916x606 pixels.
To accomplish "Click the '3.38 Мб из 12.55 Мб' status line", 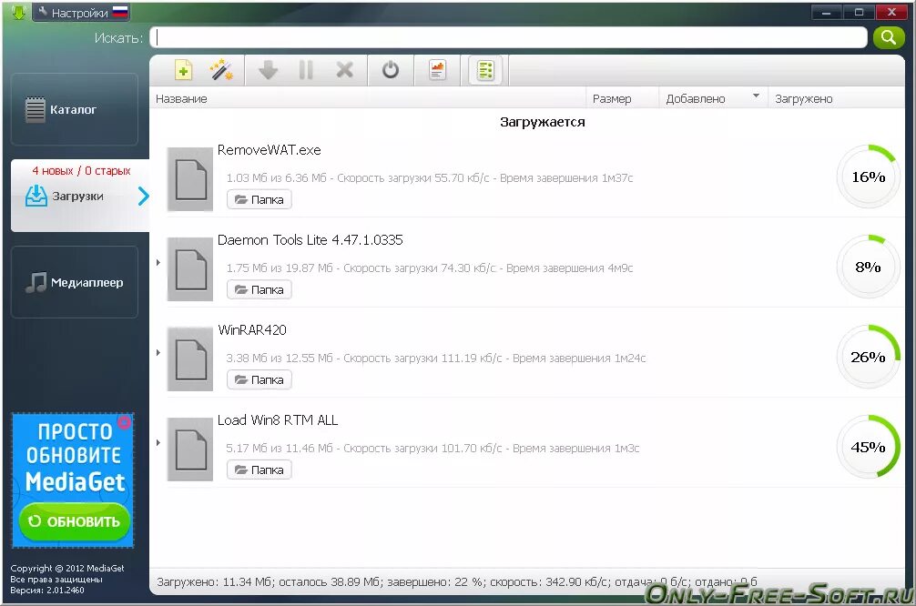I will [x=436, y=358].
